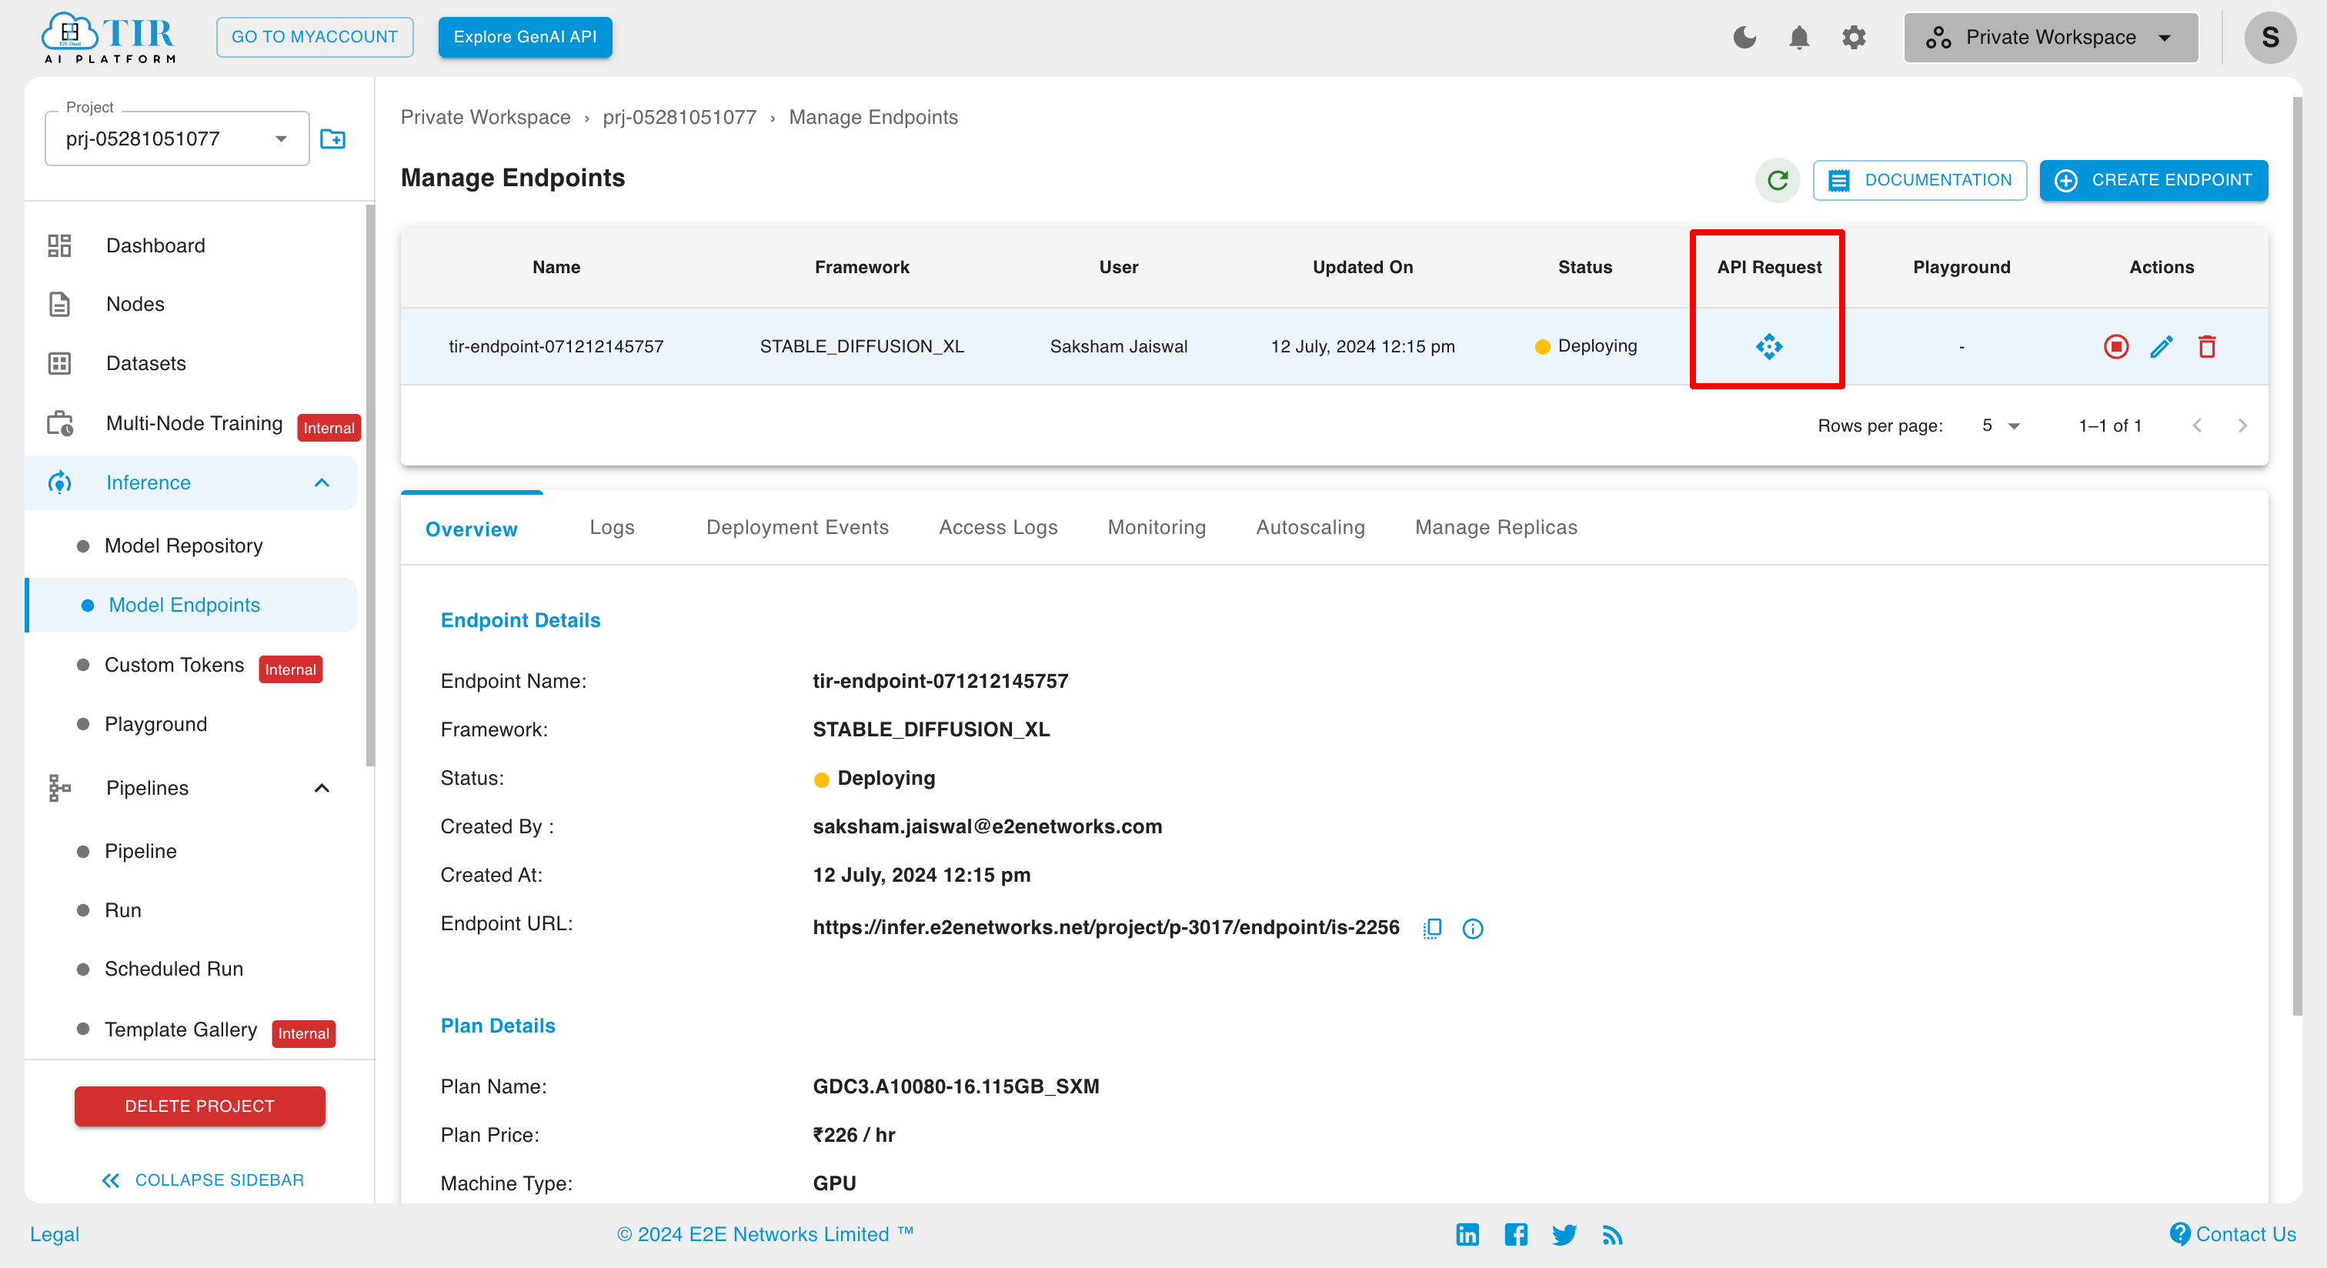
Task: Edit endpoint with the pencil icon
Action: click(2161, 346)
